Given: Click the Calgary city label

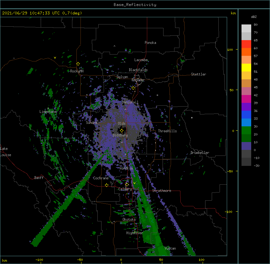Looking at the screenshot, I should point(125,189).
